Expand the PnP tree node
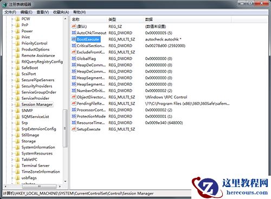 (x=12, y=25)
